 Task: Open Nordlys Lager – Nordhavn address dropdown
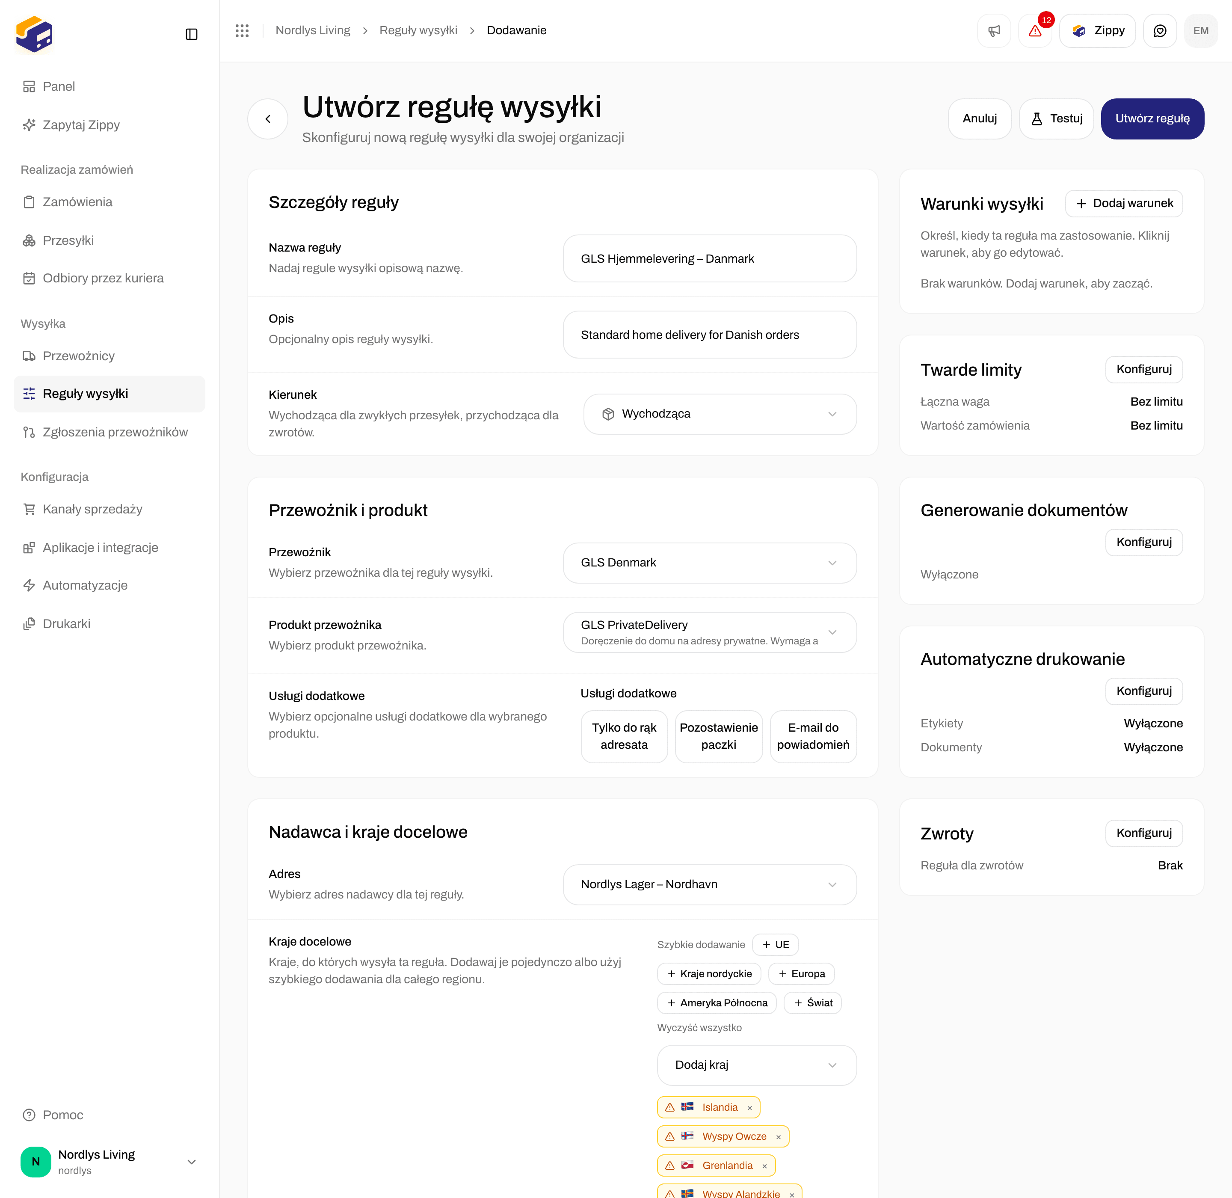710,885
